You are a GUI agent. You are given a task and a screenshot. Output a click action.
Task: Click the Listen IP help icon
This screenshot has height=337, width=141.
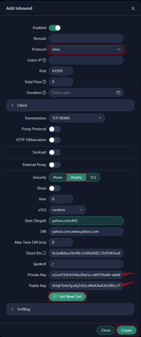[x=44, y=60]
